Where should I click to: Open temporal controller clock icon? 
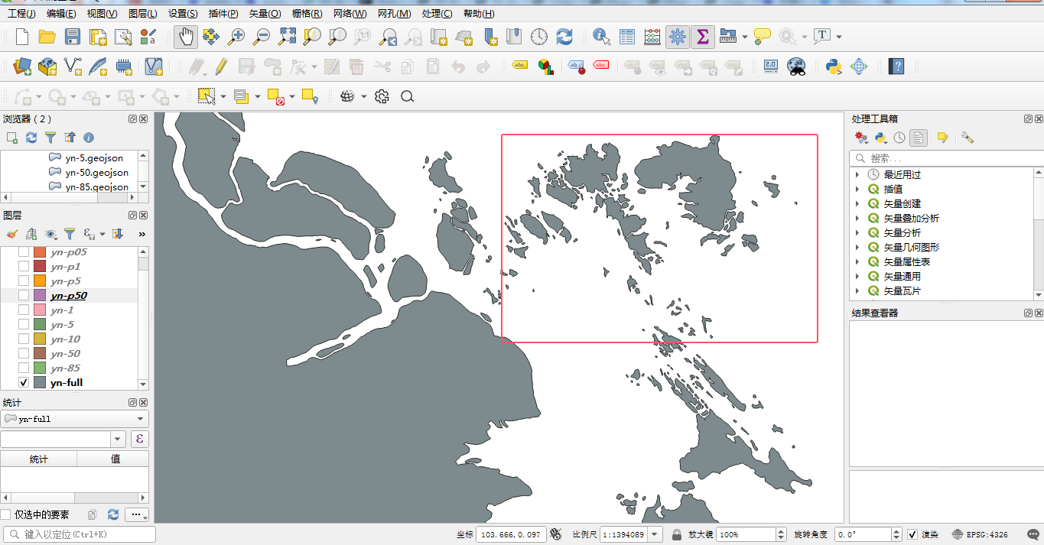pyautogui.click(x=539, y=37)
